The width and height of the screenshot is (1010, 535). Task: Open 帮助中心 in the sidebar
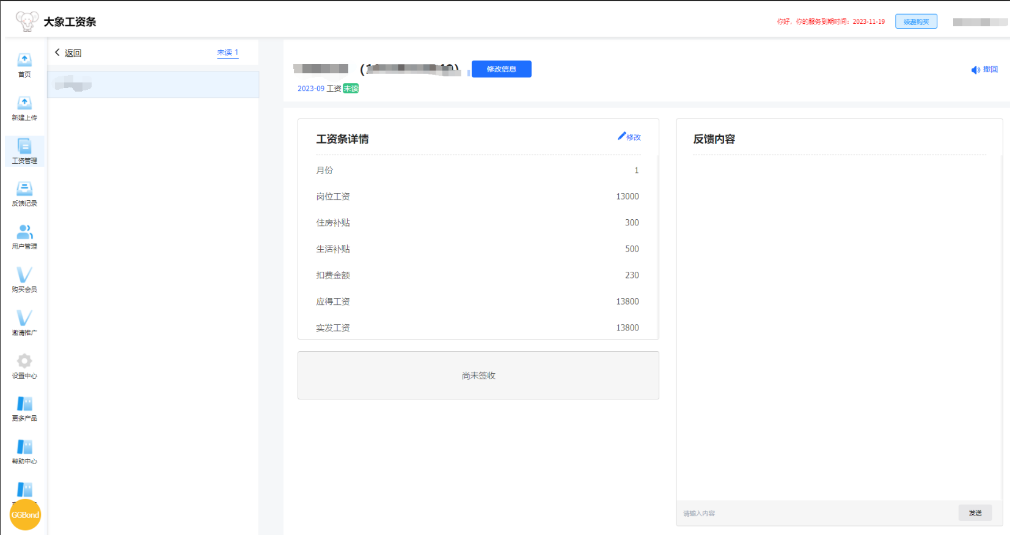tap(24, 453)
